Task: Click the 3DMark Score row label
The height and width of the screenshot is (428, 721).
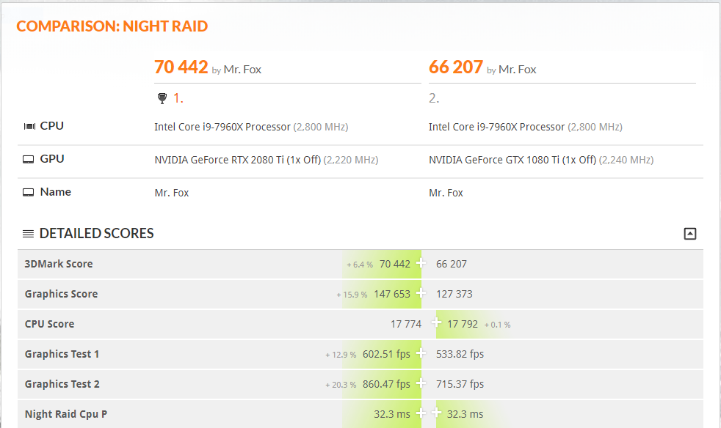Action: pyautogui.click(x=59, y=264)
